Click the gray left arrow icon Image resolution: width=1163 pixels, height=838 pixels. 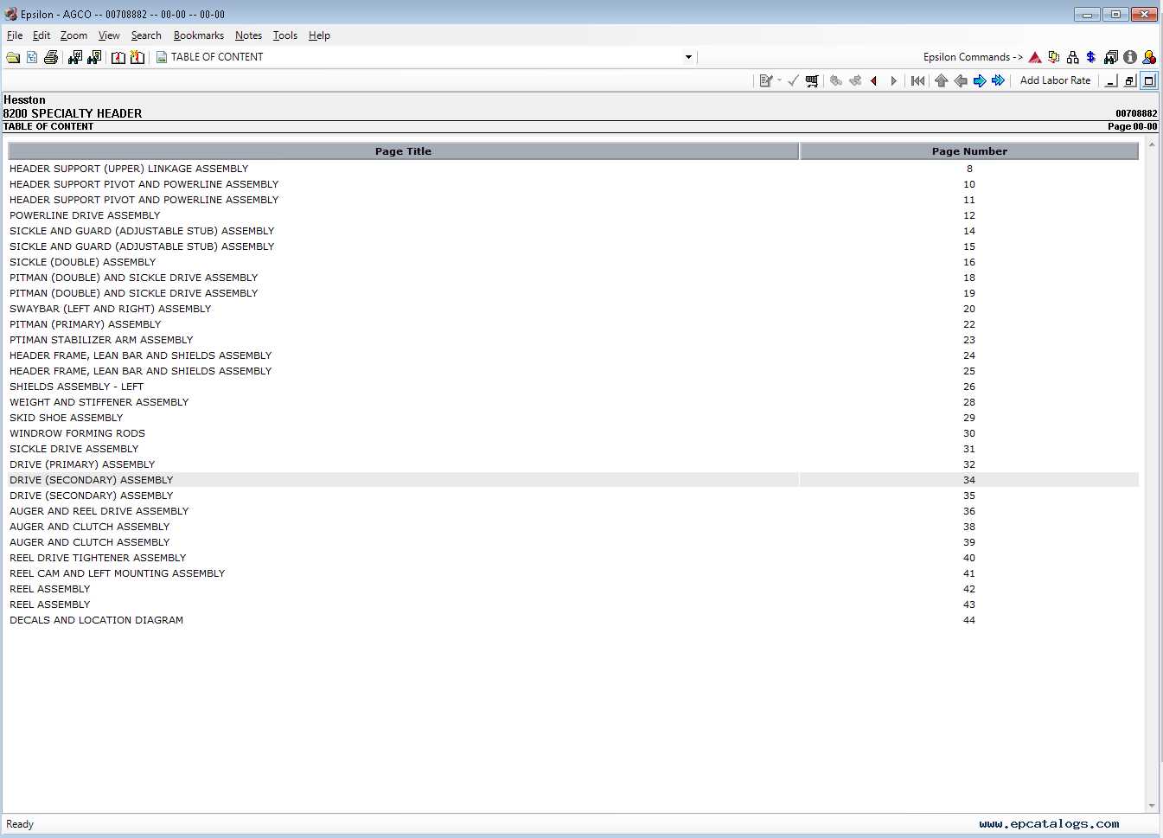[961, 80]
